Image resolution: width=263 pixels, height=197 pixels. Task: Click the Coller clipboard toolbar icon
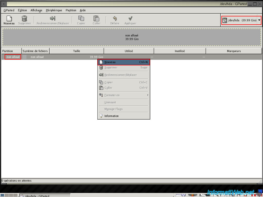pos(97,18)
